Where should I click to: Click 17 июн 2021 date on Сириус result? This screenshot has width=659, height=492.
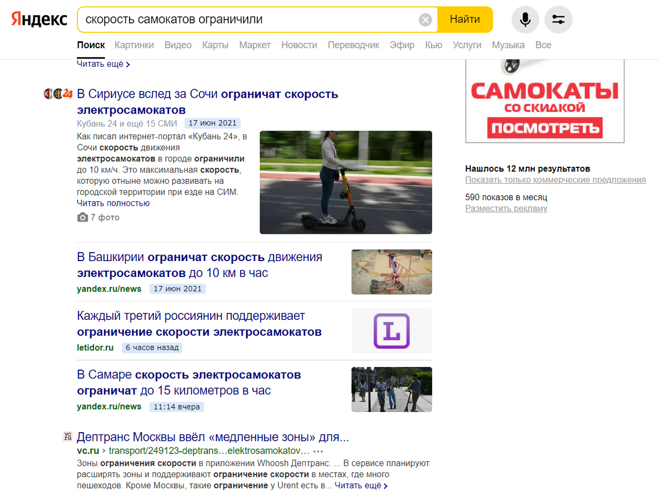point(213,123)
